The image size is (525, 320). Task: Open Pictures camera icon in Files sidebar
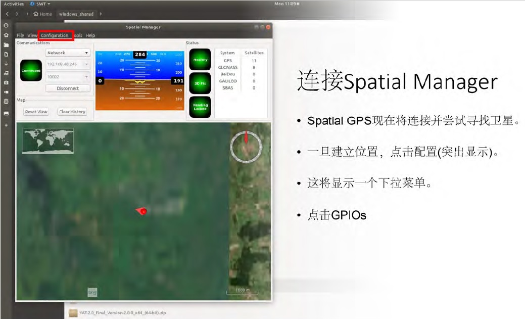[6, 82]
